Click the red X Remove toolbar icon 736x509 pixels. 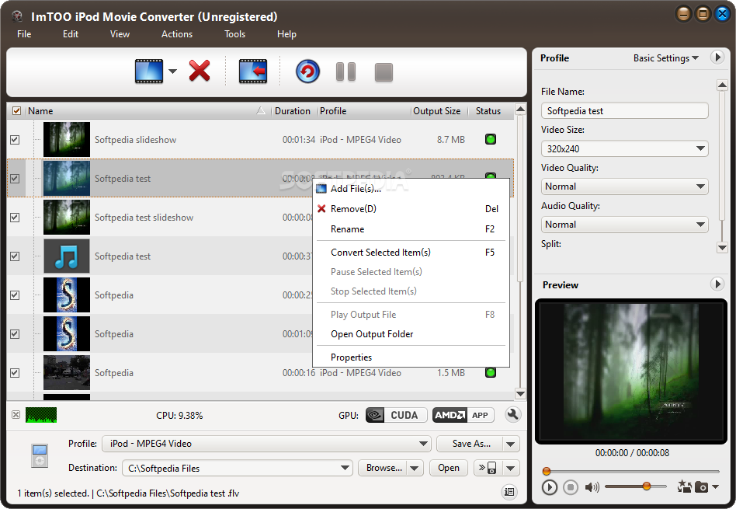200,71
